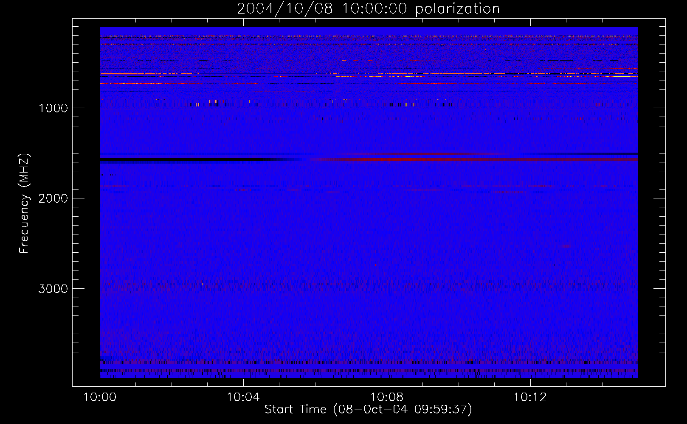Click the 10:04 time tick label
The image size is (687, 424).
coord(243,397)
